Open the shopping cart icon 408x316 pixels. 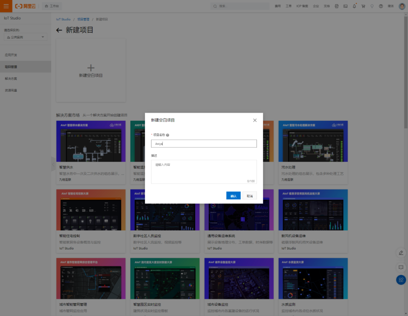(363, 6)
